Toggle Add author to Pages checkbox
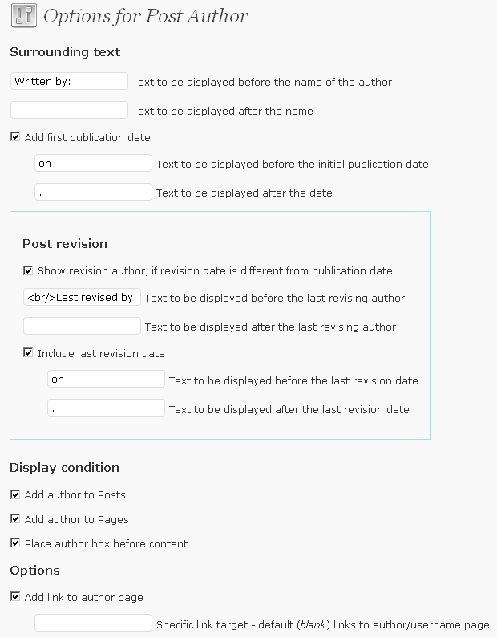Viewport: 497px width, 638px height. coord(15,518)
